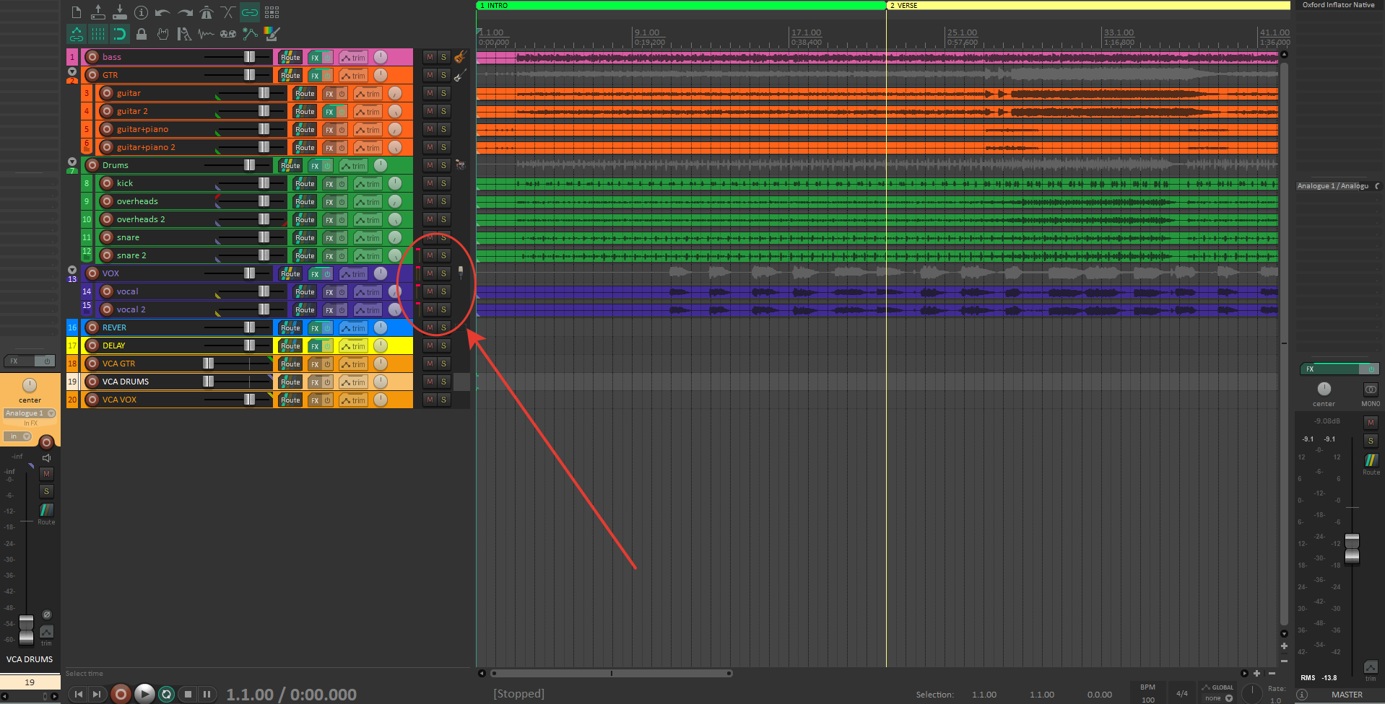The height and width of the screenshot is (704, 1385).
Task: Click the Pause button in transport
Action: [x=207, y=694]
